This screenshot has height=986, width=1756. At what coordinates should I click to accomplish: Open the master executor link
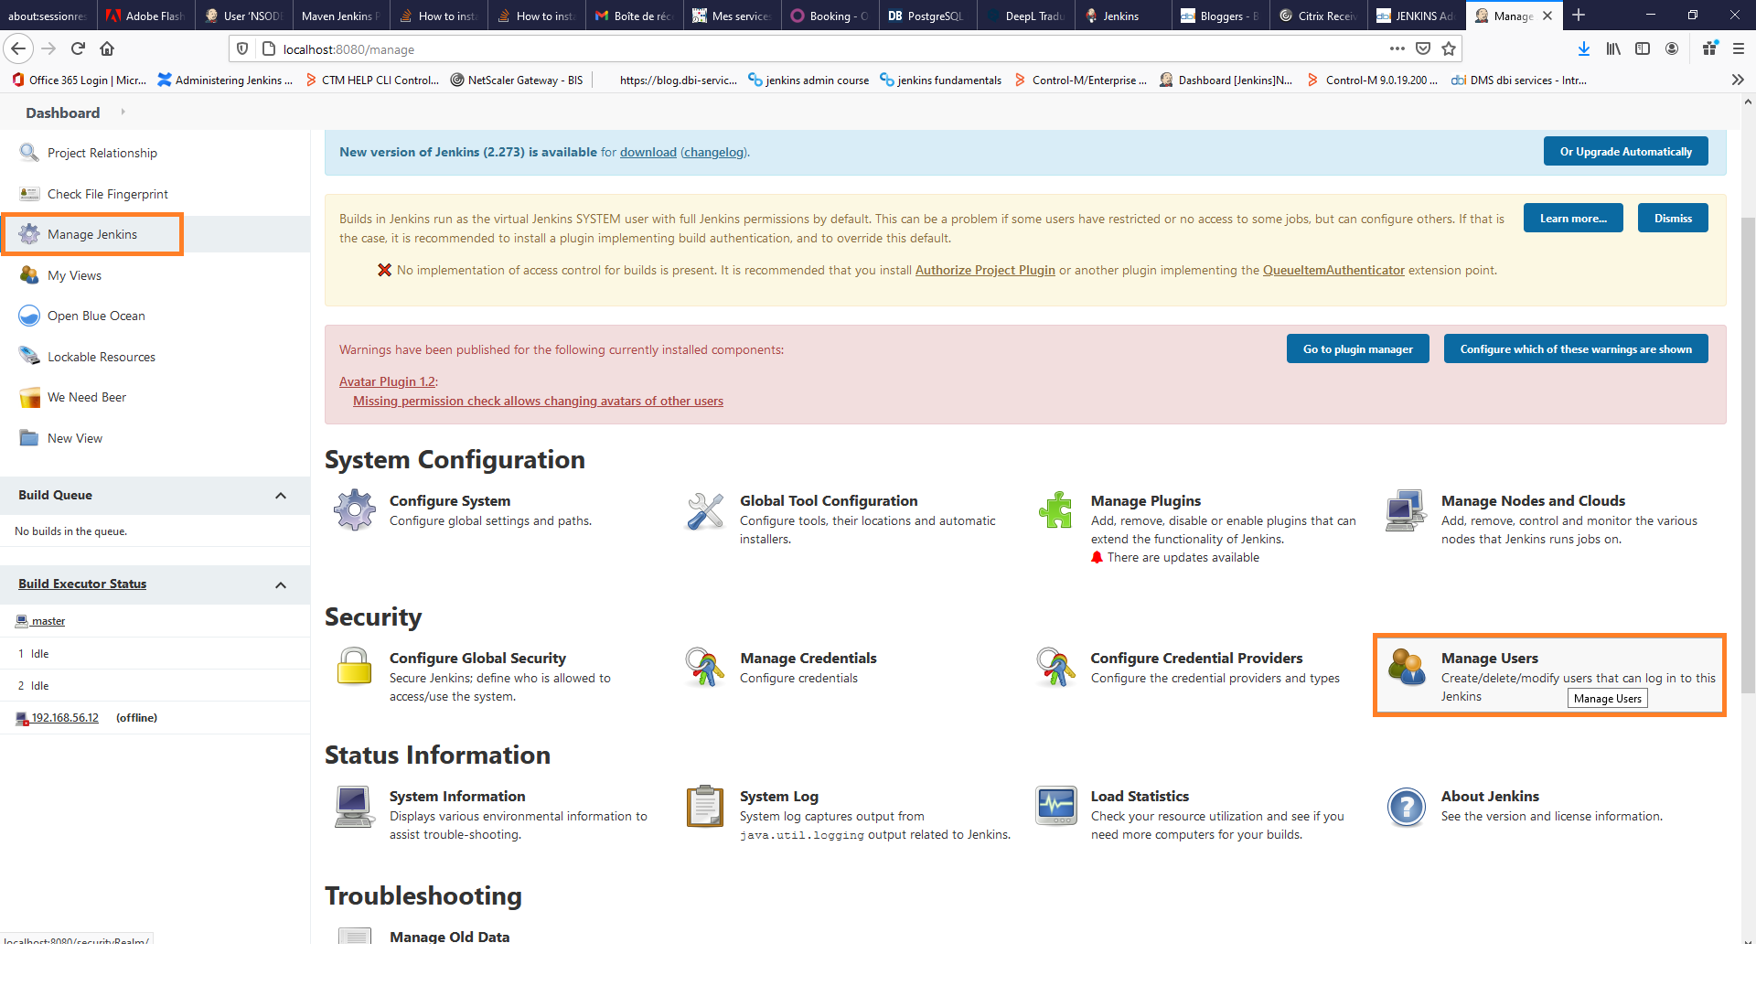tap(48, 622)
